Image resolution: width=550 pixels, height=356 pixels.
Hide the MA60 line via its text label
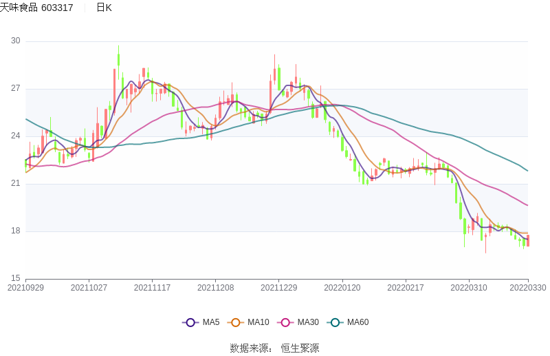pyautogui.click(x=357, y=322)
